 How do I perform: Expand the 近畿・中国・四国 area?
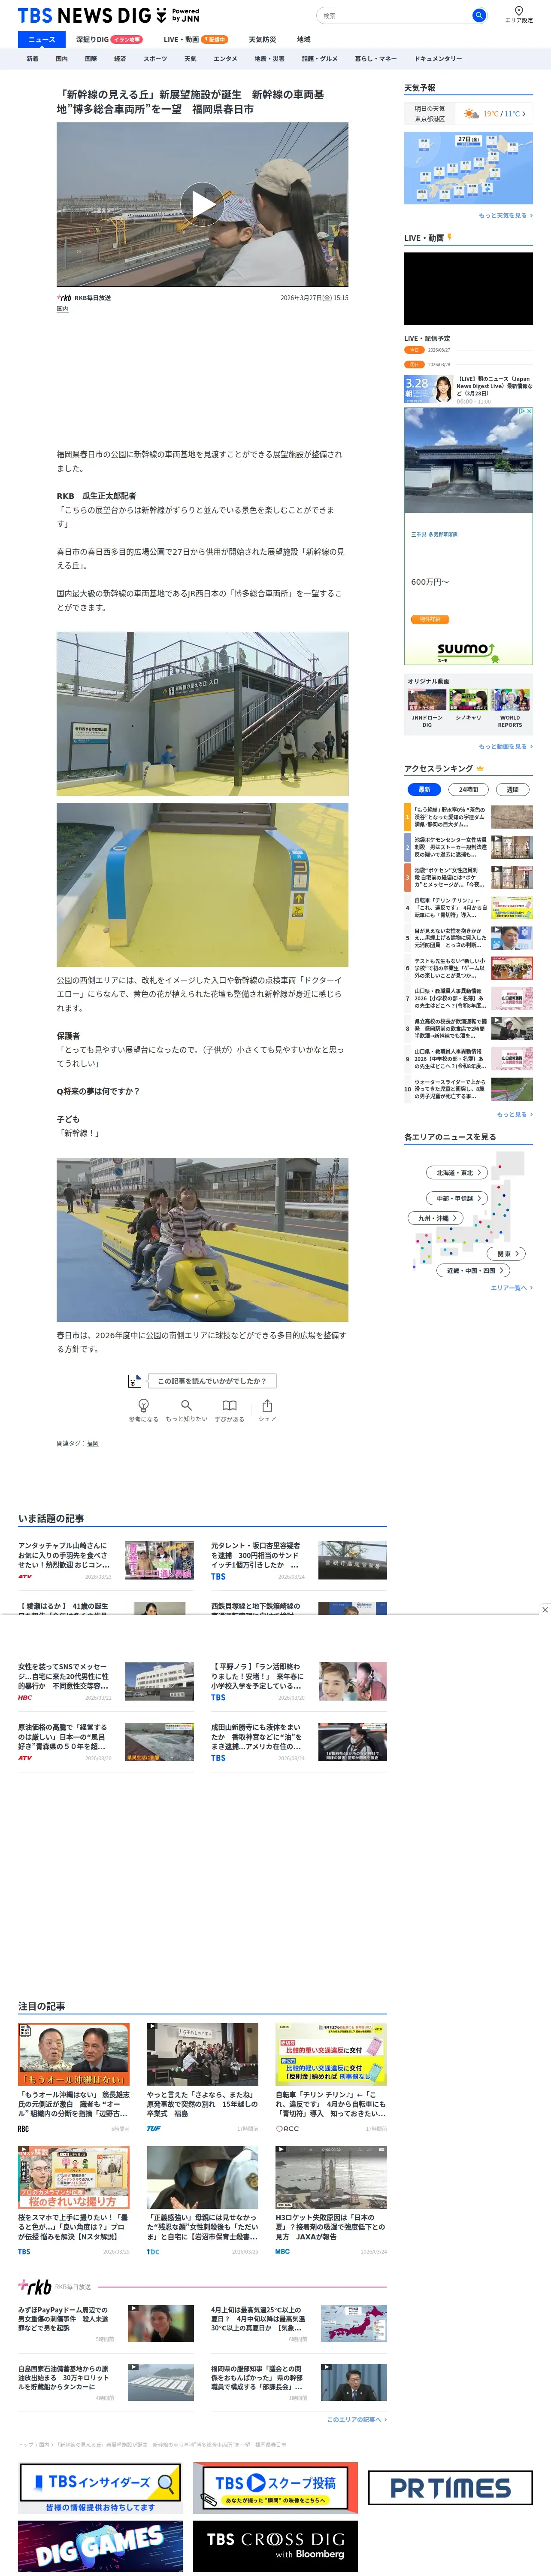coord(473,1270)
